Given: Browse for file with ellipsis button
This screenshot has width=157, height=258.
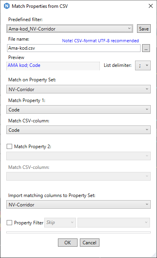Looking at the screenshot, I should 146,48.
